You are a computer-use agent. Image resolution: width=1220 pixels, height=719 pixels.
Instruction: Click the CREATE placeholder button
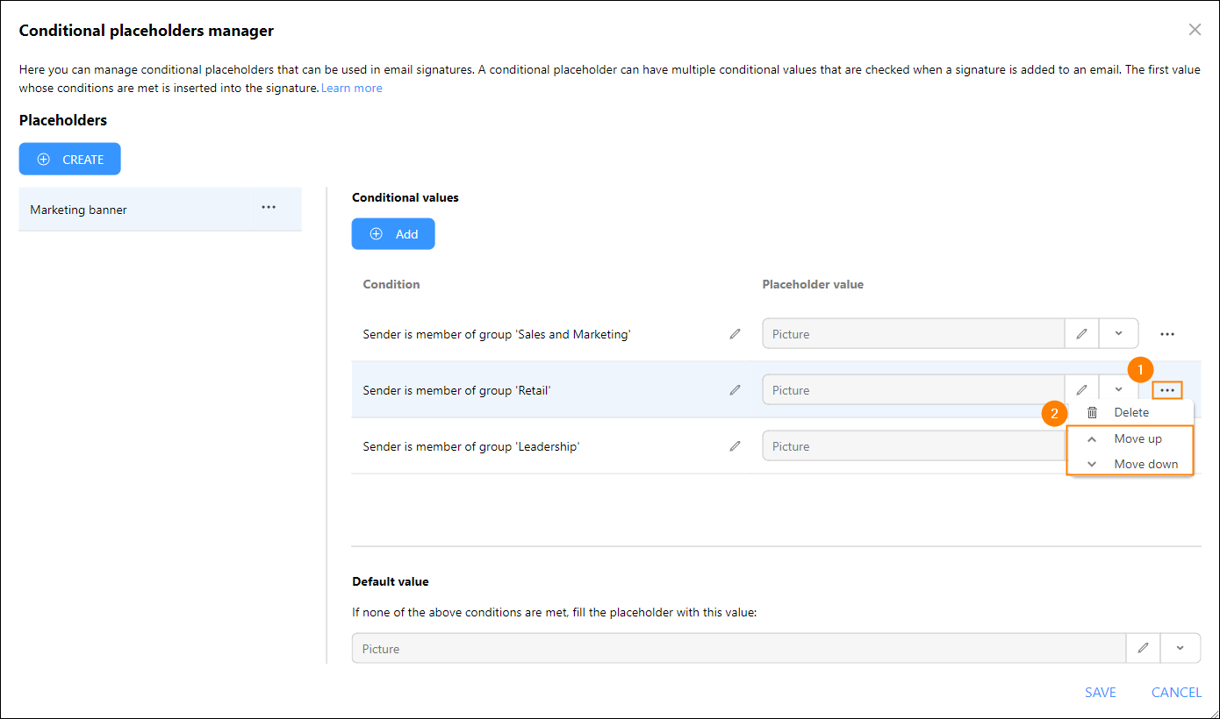point(70,160)
